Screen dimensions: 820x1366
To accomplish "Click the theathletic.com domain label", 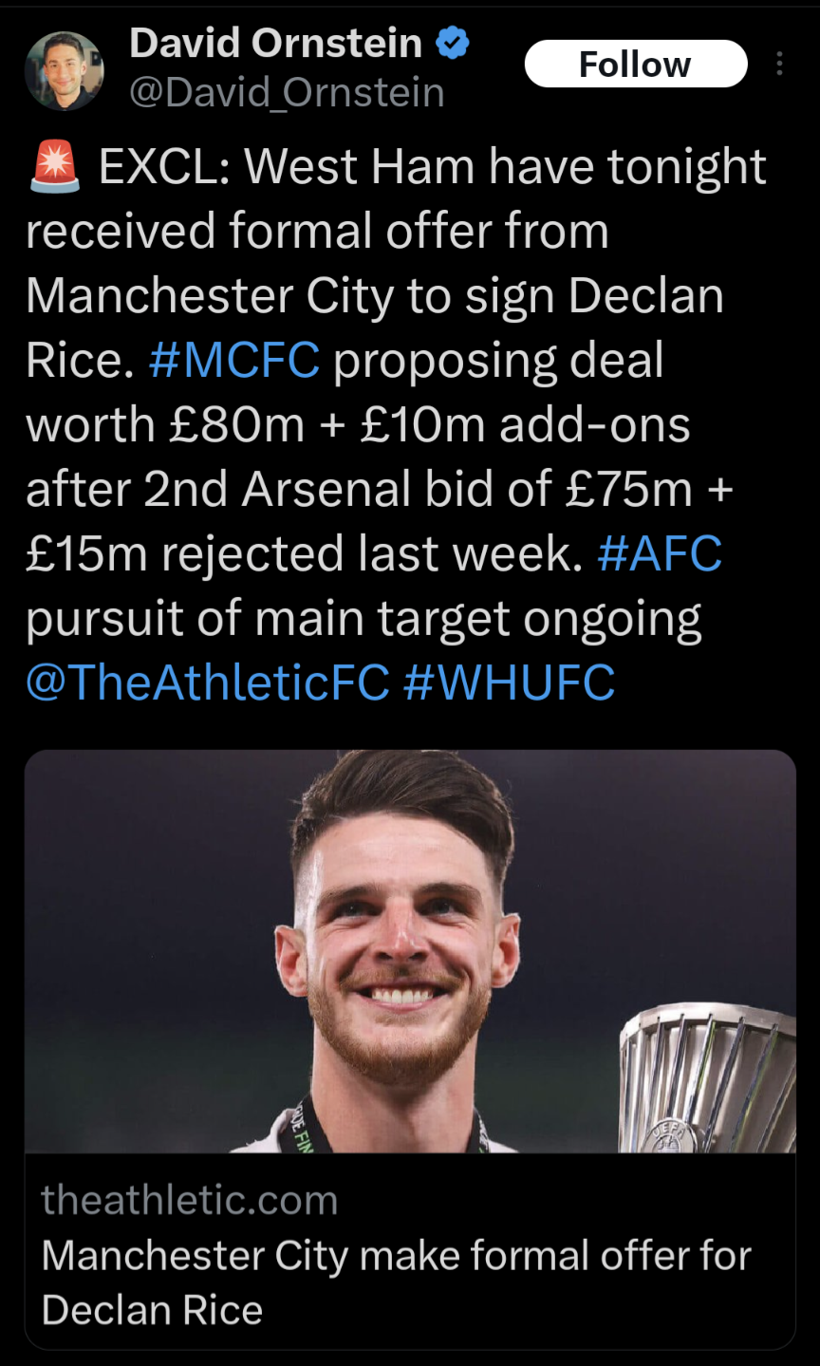I will 190,1201.
